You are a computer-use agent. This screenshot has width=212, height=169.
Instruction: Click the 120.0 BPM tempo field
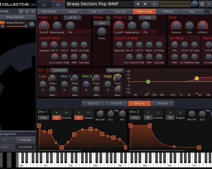click(x=25, y=147)
